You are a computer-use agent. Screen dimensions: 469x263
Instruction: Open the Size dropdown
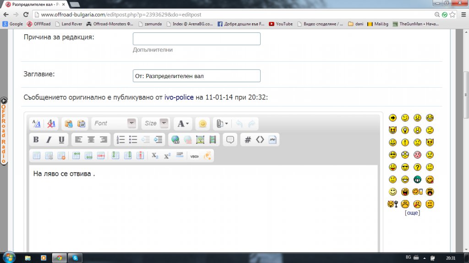[x=155, y=123]
